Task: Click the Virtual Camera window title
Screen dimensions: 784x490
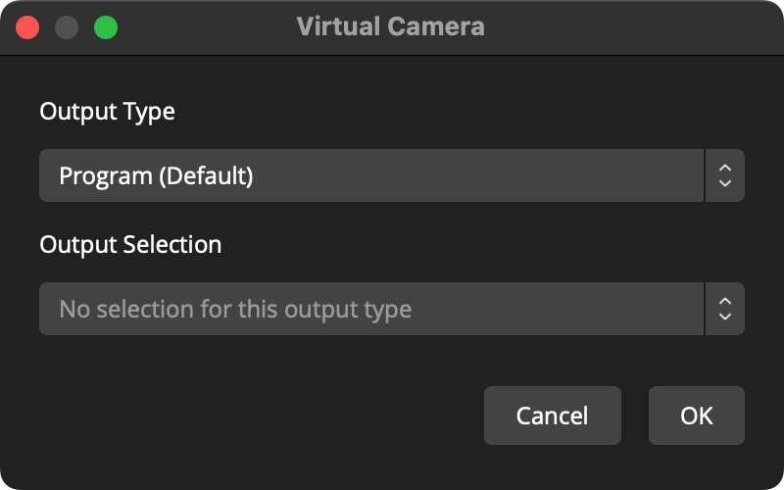Action: (x=390, y=26)
